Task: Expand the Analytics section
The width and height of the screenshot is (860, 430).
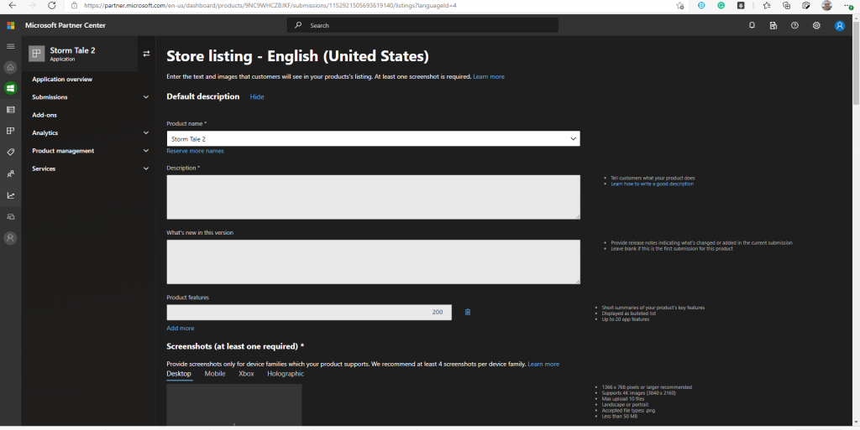Action: tap(146, 133)
